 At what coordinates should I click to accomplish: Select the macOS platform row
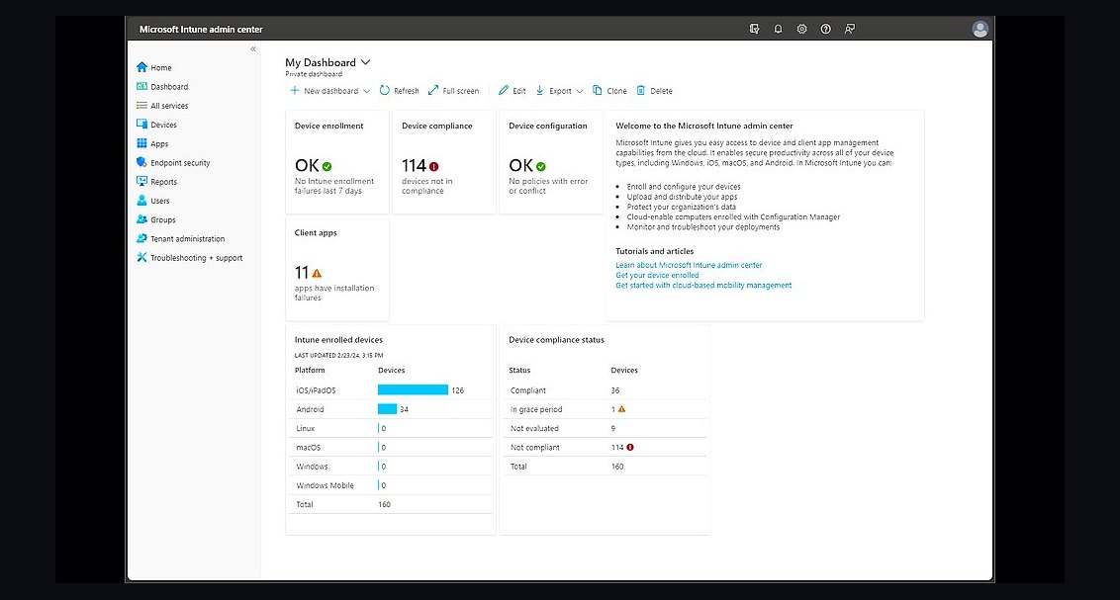(x=393, y=448)
